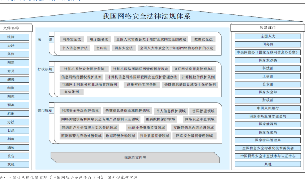305x179 pixels.
Task: Click the small square beside 行政法规 section
Action: 51,63
